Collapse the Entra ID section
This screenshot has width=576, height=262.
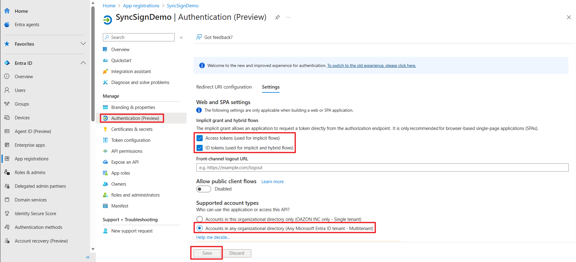point(83,63)
